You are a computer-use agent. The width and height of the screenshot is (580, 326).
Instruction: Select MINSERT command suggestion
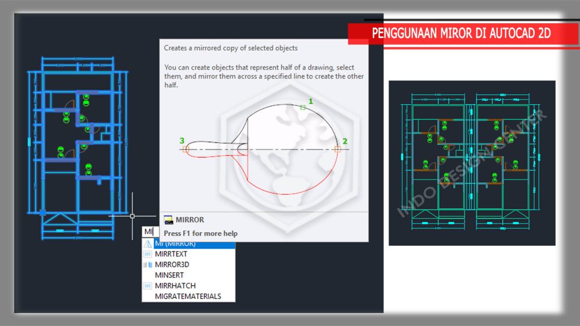(x=189, y=275)
